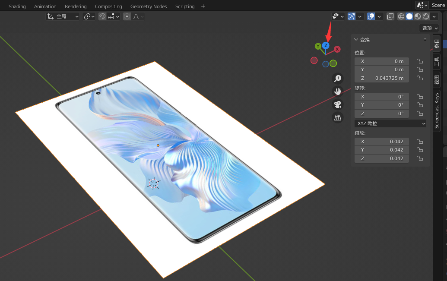This screenshot has width=447, height=281.
Task: Click the Scale X value field
Action: (x=382, y=142)
